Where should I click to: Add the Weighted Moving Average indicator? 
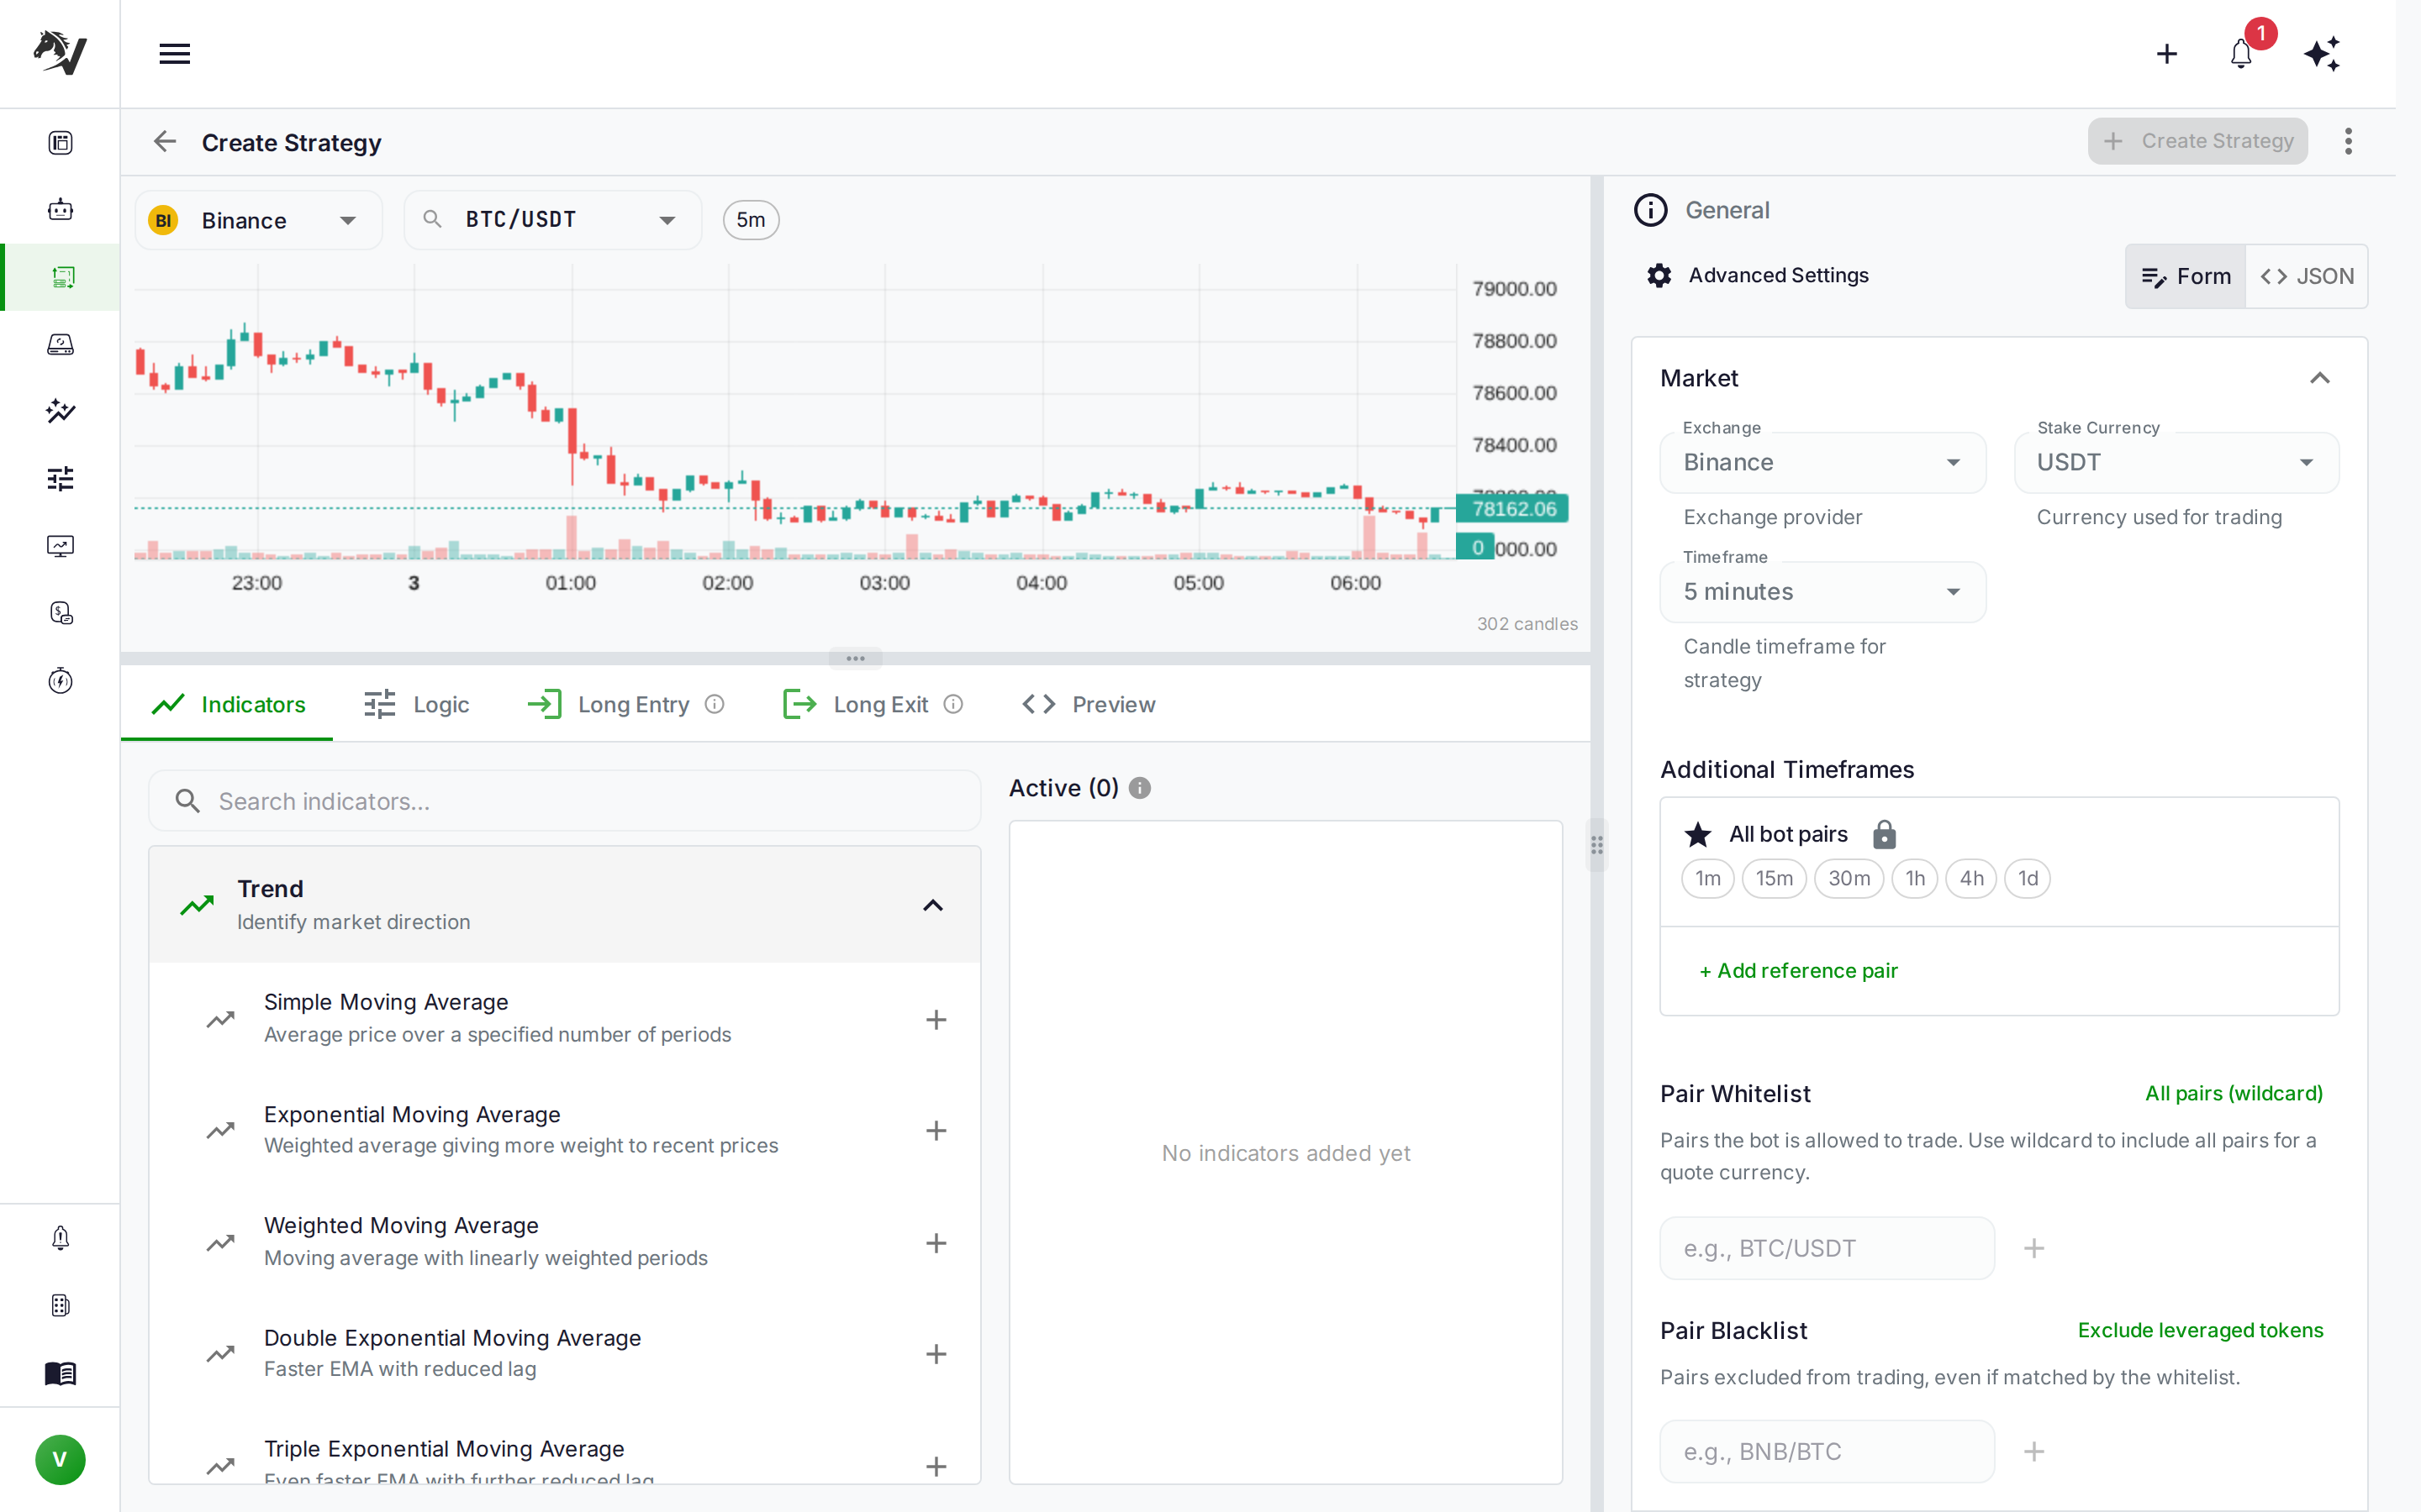936,1242
